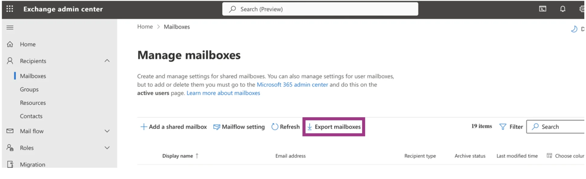Open the notifications bell

tap(563, 9)
